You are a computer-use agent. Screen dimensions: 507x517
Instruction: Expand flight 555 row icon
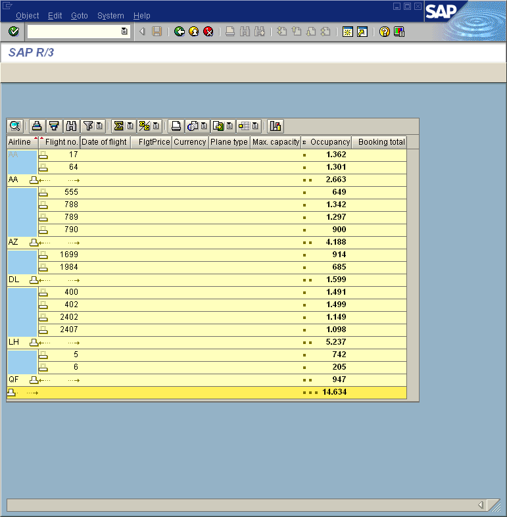(x=43, y=192)
